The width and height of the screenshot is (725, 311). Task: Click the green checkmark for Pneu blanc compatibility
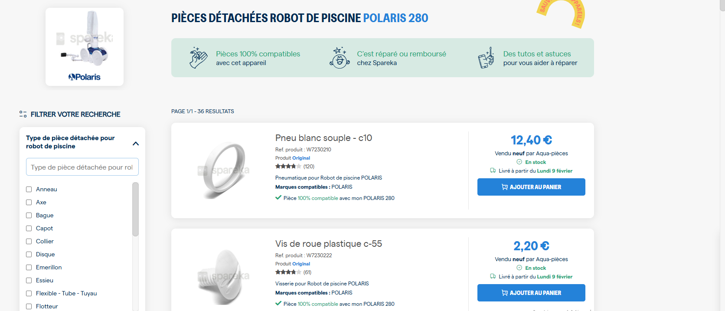278,198
